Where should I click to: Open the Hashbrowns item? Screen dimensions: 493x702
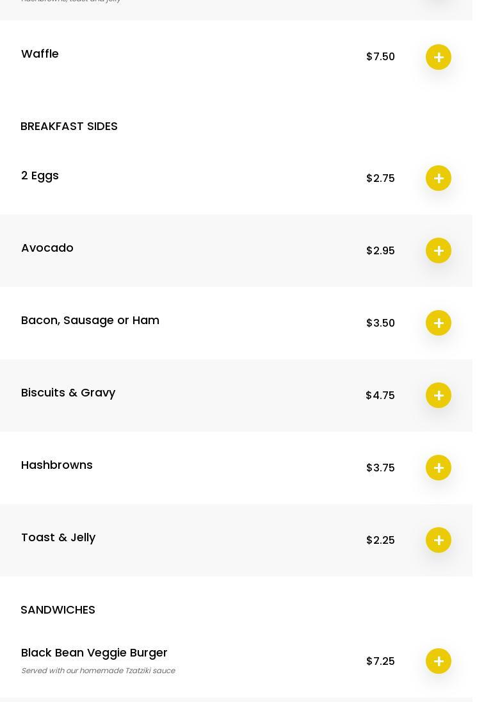pyautogui.click(x=57, y=465)
